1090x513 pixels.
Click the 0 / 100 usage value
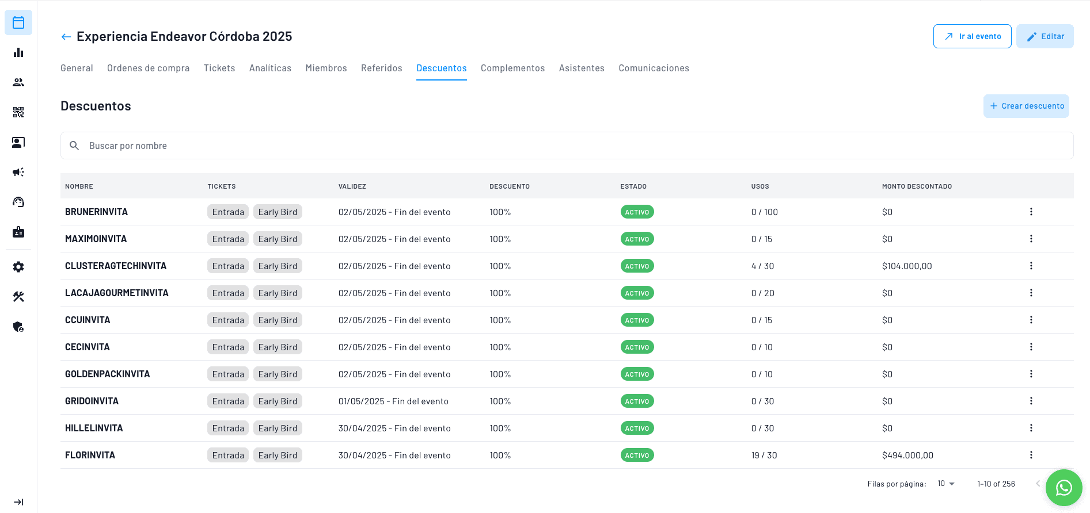[765, 212]
